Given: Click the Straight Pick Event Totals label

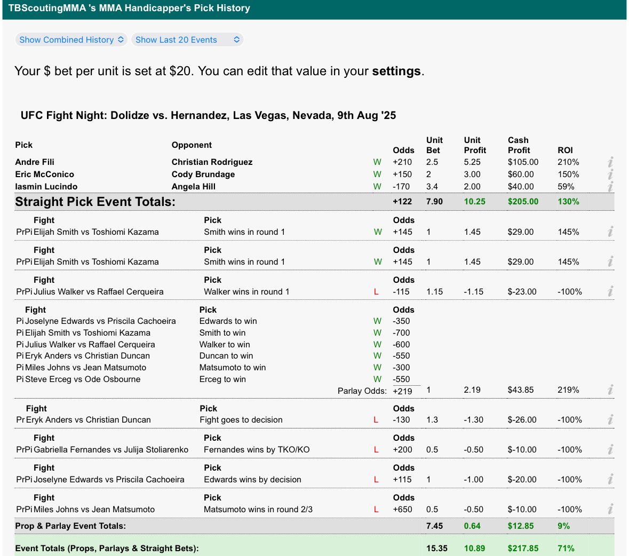Looking at the screenshot, I should 95,202.
